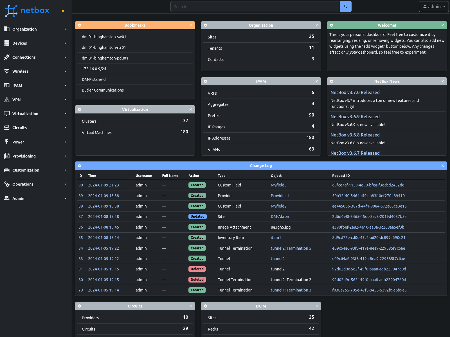Expand the Circuits sidebar chevron
Image resolution: width=450 pixels, height=337 pixels.
tap(65, 128)
